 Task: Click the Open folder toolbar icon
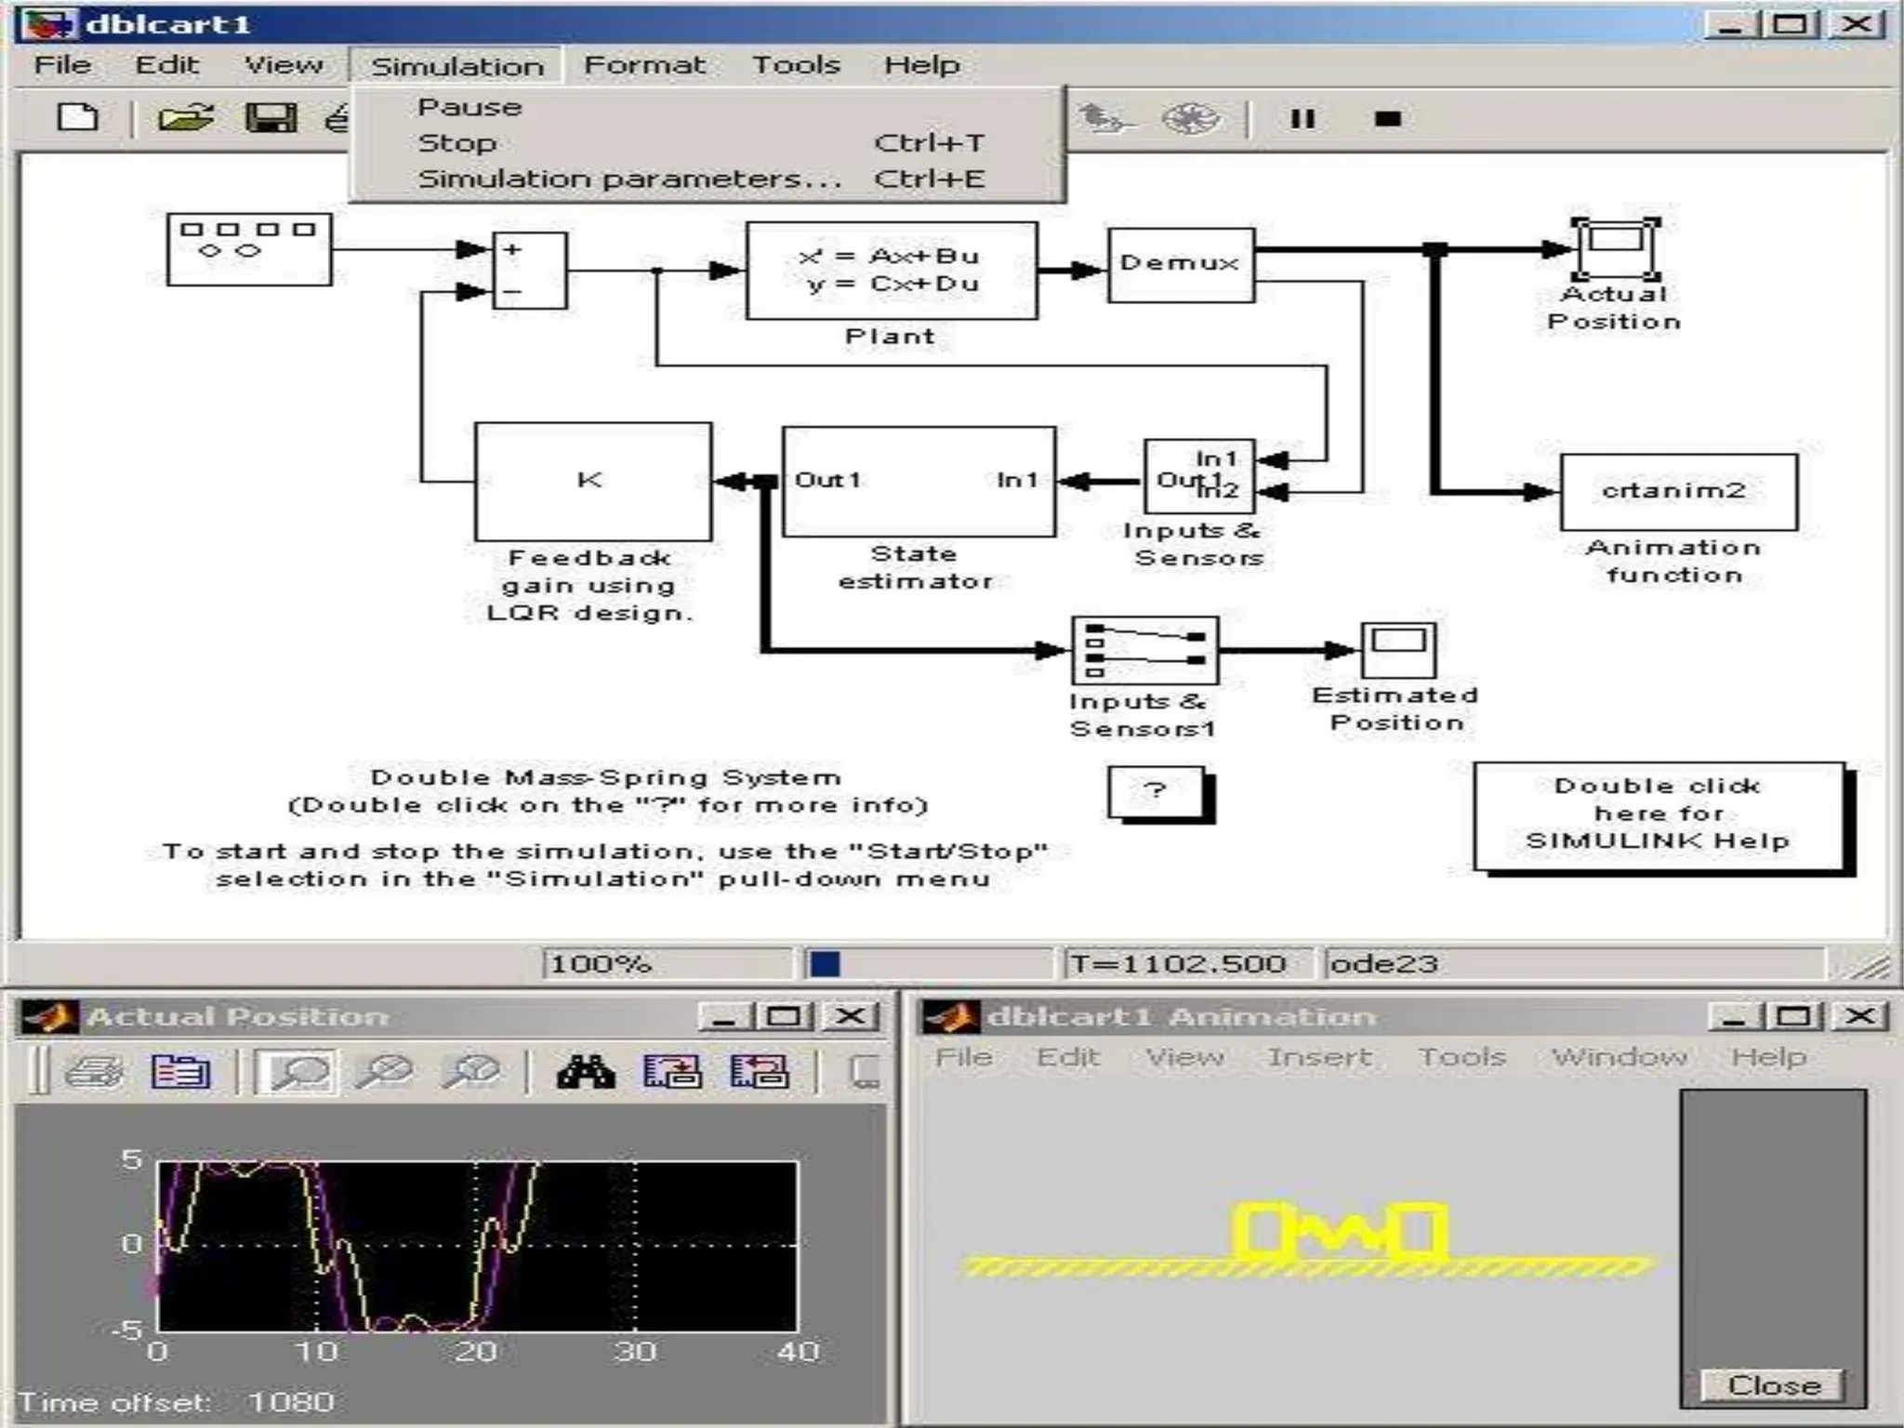point(185,118)
